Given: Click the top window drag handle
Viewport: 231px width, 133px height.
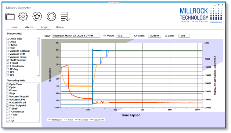Looking at the screenshot, I should pos(113,3).
